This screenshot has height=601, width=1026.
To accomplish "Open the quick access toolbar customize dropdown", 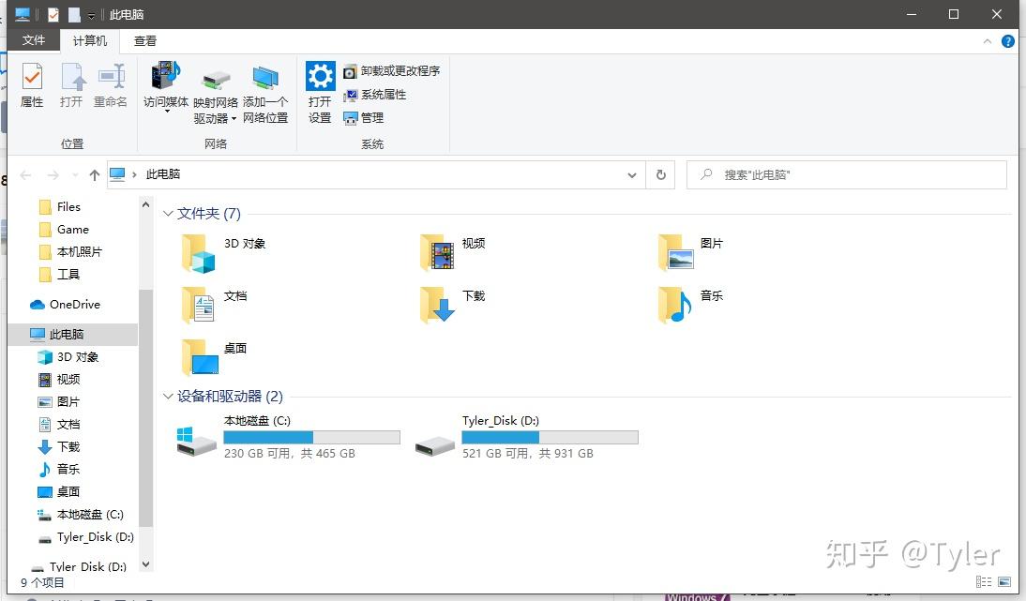I will pos(91,15).
